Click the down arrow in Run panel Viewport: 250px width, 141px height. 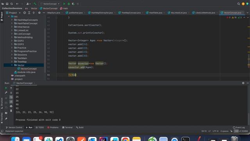click(x=11, y=92)
